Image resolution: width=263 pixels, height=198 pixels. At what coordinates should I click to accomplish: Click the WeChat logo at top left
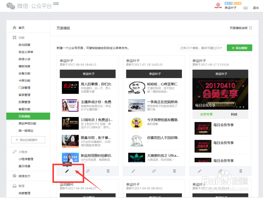[x=11, y=6]
